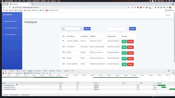Enable the Preserve log checkbox
175x98 pixels.
click(x=15, y=73)
